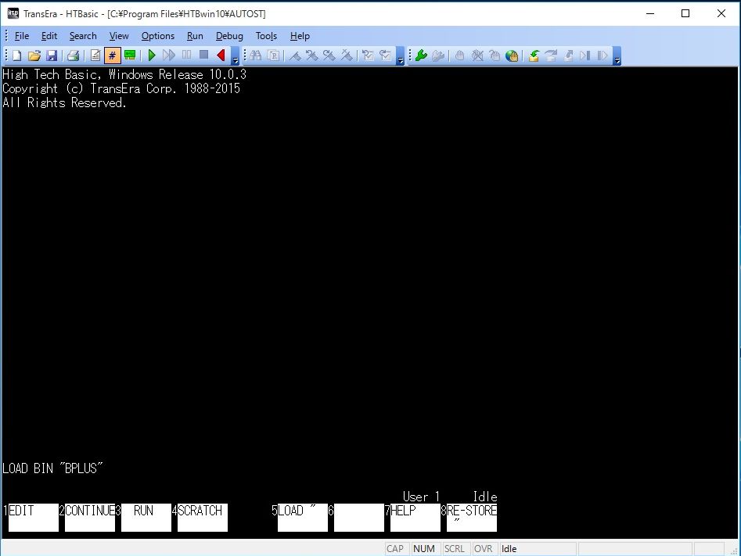
Task: Pause program with the pause icon
Action: [187, 56]
